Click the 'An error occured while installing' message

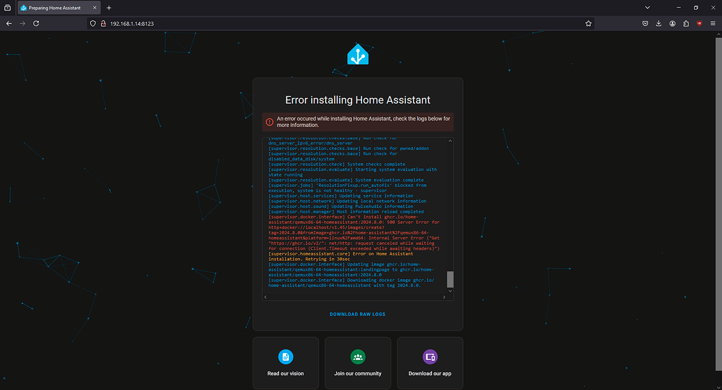point(363,121)
